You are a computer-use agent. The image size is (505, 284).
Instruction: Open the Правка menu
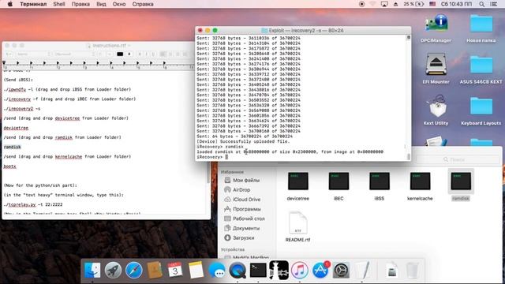click(x=80, y=4)
